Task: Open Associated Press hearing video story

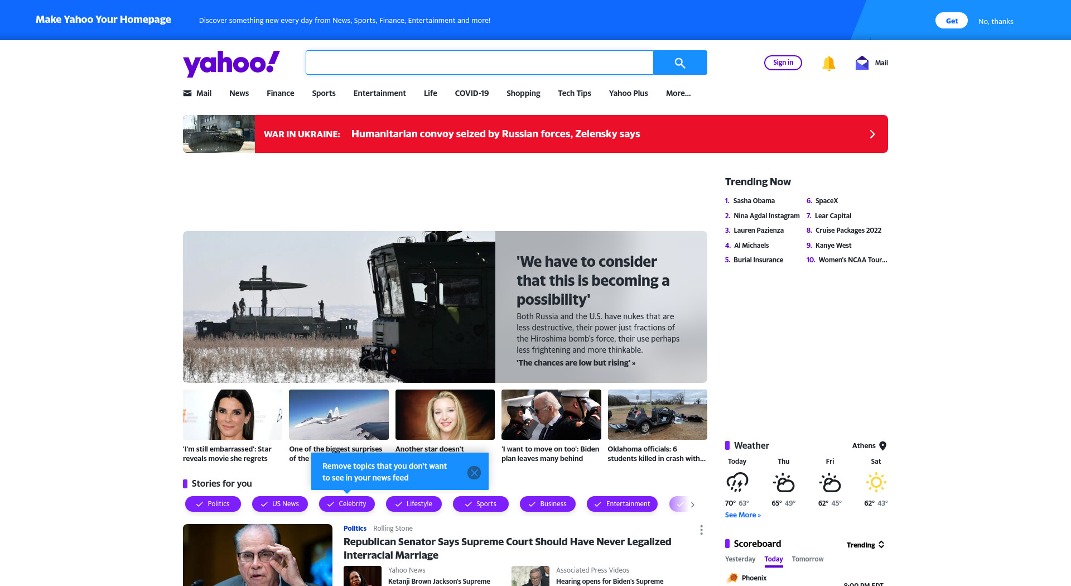Action: (610, 581)
